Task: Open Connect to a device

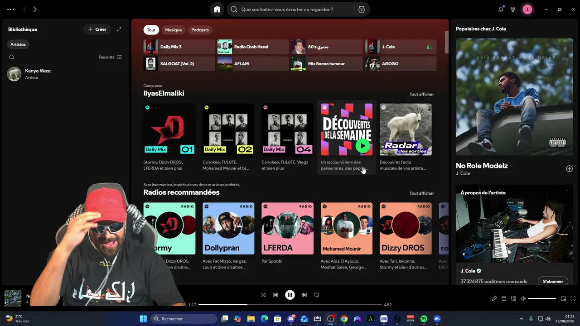Action: 513,299
